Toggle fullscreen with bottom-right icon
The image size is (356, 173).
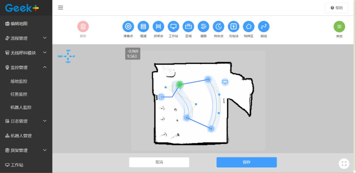(x=344, y=163)
